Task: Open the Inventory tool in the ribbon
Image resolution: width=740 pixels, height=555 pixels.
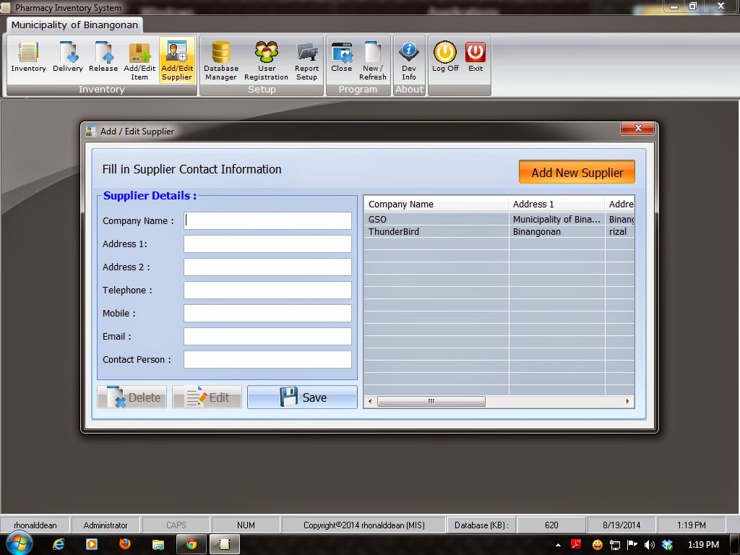Action: coord(28,58)
